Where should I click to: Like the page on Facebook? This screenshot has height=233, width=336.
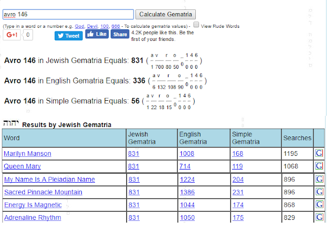click(97, 34)
